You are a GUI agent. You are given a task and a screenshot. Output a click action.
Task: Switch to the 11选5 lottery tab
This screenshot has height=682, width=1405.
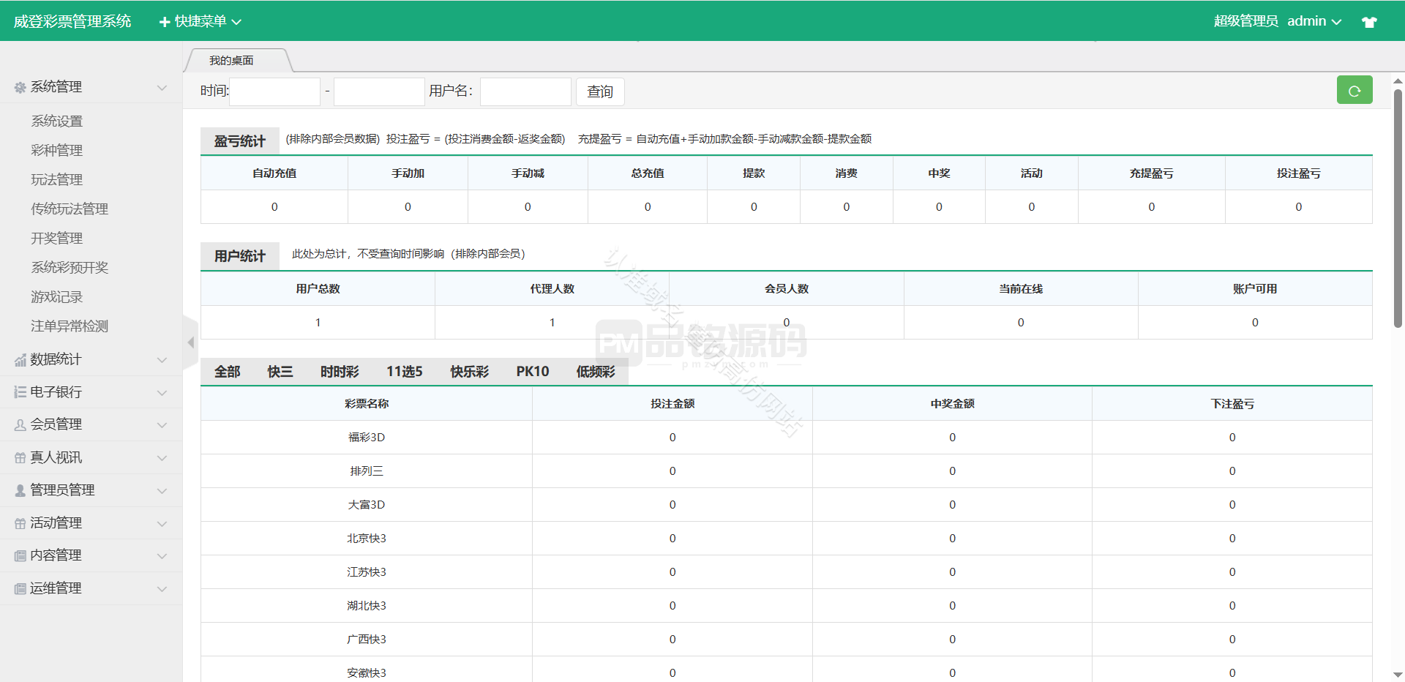coord(405,372)
